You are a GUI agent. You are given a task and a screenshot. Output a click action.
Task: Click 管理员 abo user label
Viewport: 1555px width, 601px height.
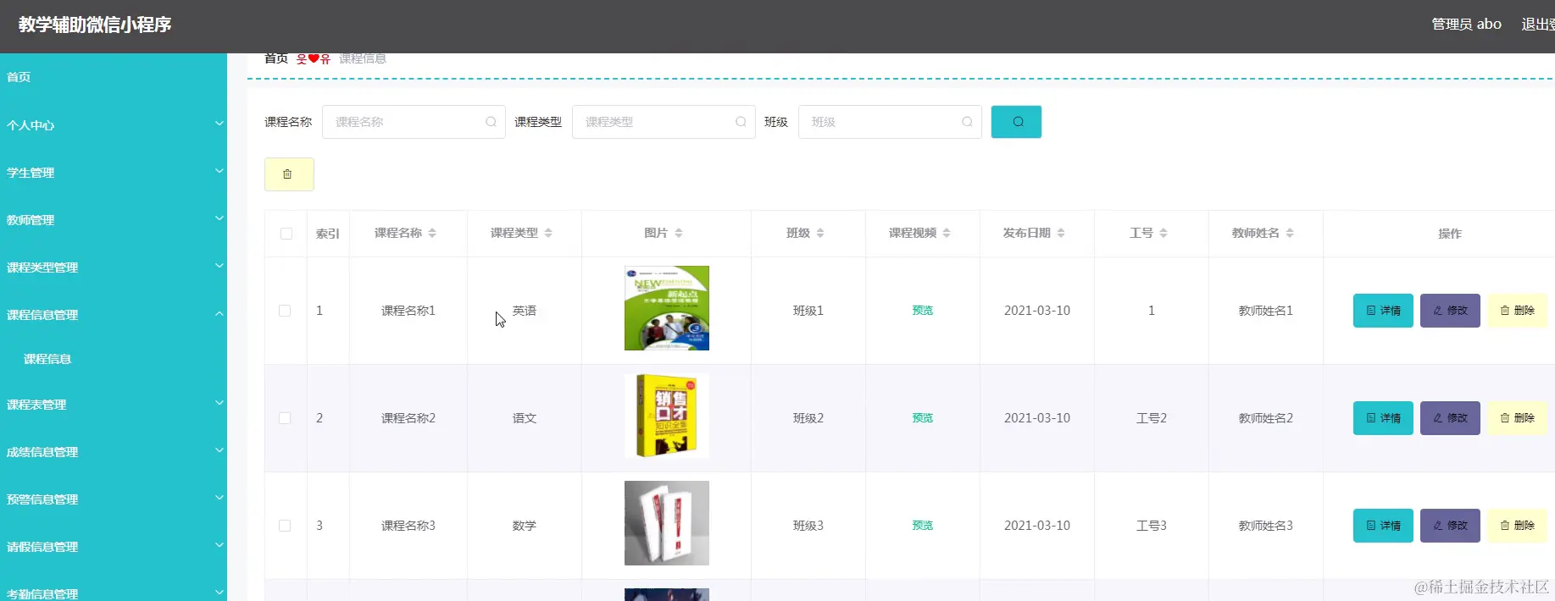coord(1466,25)
